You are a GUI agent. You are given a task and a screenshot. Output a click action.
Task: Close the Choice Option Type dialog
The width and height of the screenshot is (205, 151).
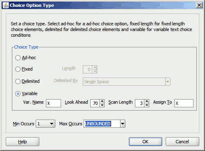[199, 5]
